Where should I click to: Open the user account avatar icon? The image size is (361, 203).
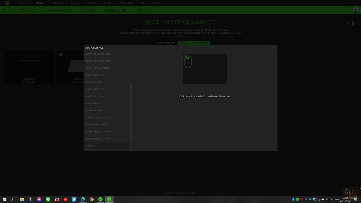[x=355, y=10]
